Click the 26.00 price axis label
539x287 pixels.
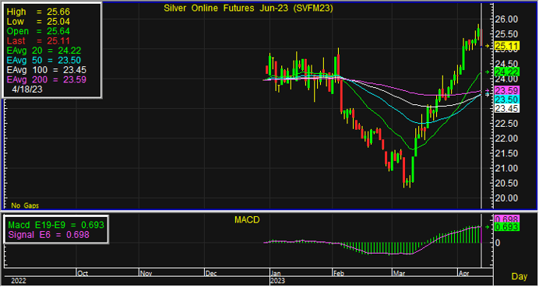click(507, 19)
